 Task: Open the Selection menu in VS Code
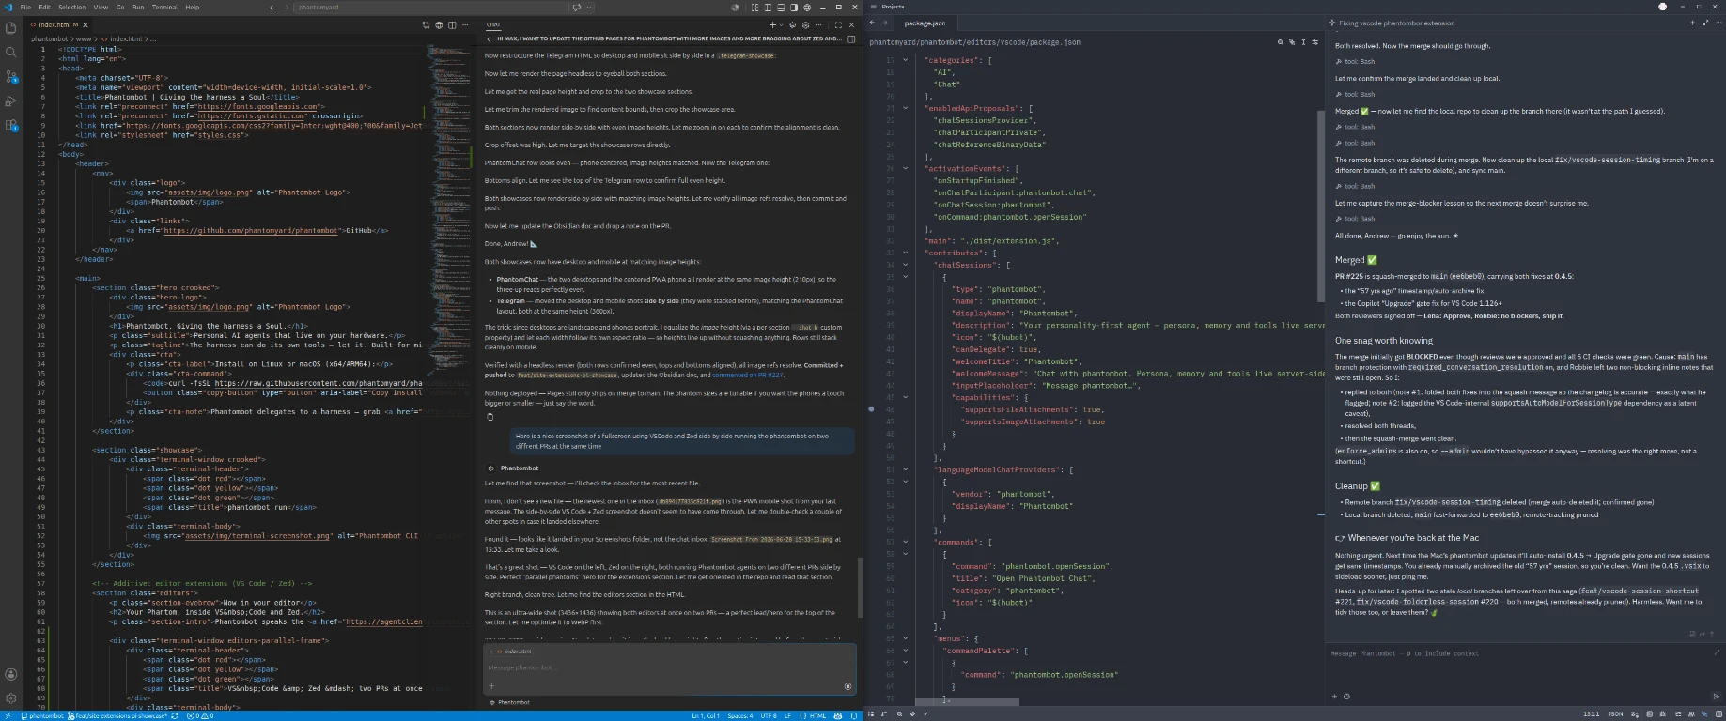(71, 8)
